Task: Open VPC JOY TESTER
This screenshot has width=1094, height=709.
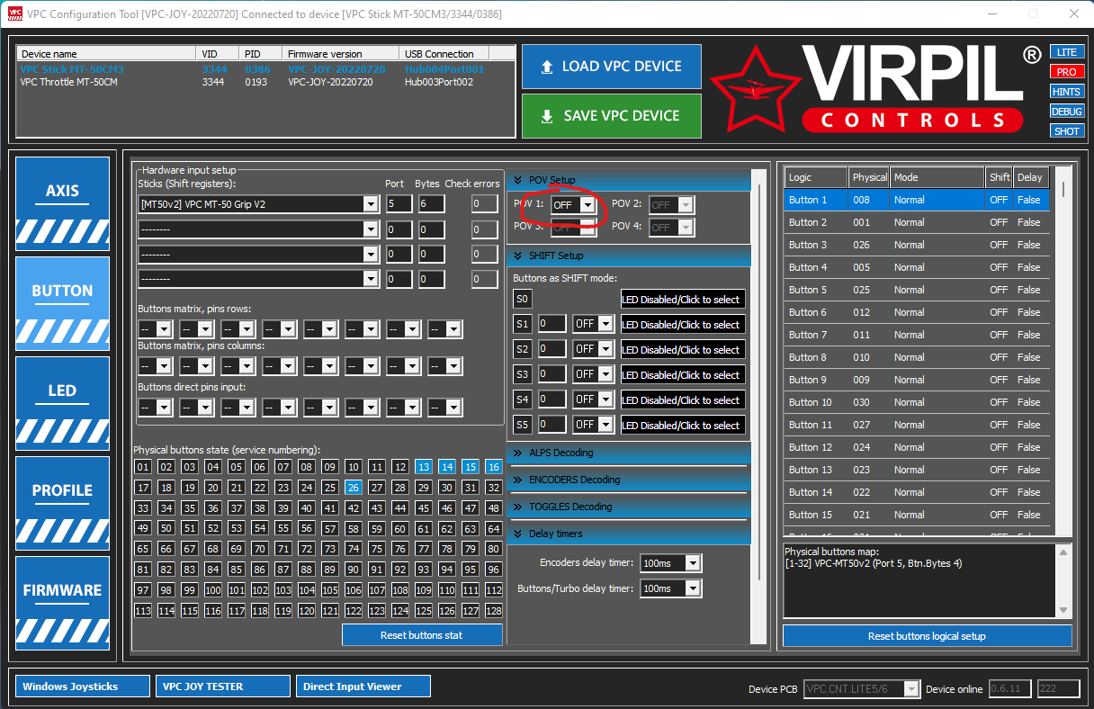Action: [223, 687]
